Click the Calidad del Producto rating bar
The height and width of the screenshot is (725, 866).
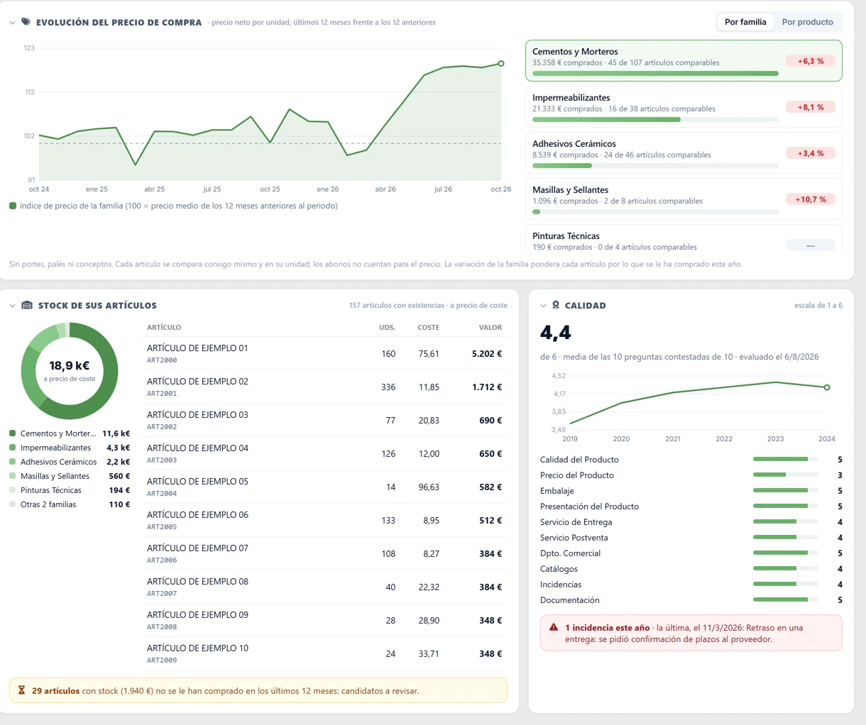(786, 459)
